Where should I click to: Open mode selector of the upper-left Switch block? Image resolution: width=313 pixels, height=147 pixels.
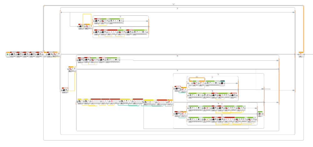point(86,28)
